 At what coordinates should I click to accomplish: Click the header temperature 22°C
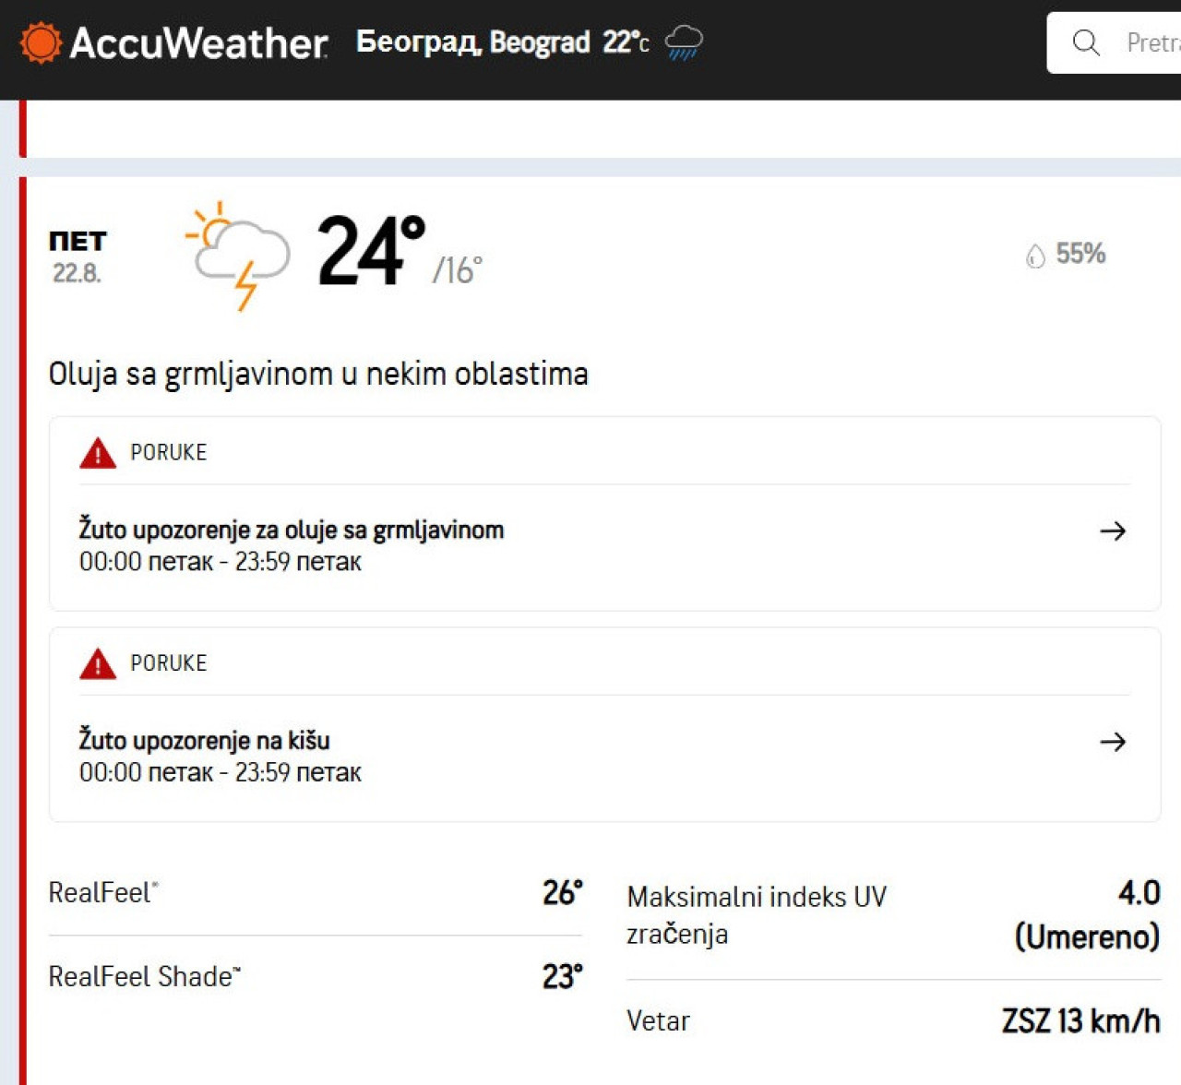[626, 42]
